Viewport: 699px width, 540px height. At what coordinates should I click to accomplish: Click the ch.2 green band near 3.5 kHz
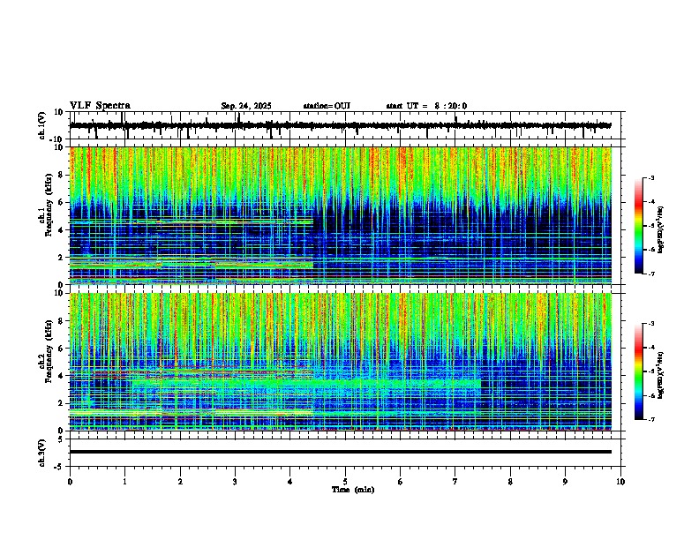(x=307, y=383)
